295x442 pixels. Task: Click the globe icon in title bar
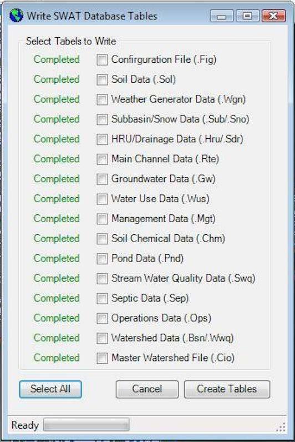point(16,16)
